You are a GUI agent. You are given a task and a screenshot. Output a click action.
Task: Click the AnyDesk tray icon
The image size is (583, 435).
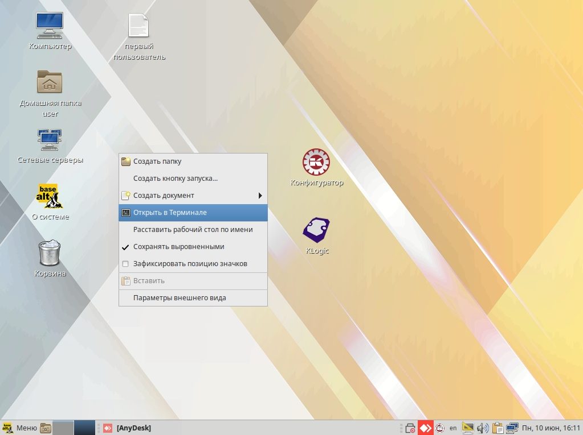click(x=425, y=428)
